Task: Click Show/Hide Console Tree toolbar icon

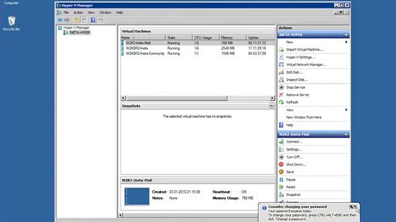Action: tap(84, 20)
